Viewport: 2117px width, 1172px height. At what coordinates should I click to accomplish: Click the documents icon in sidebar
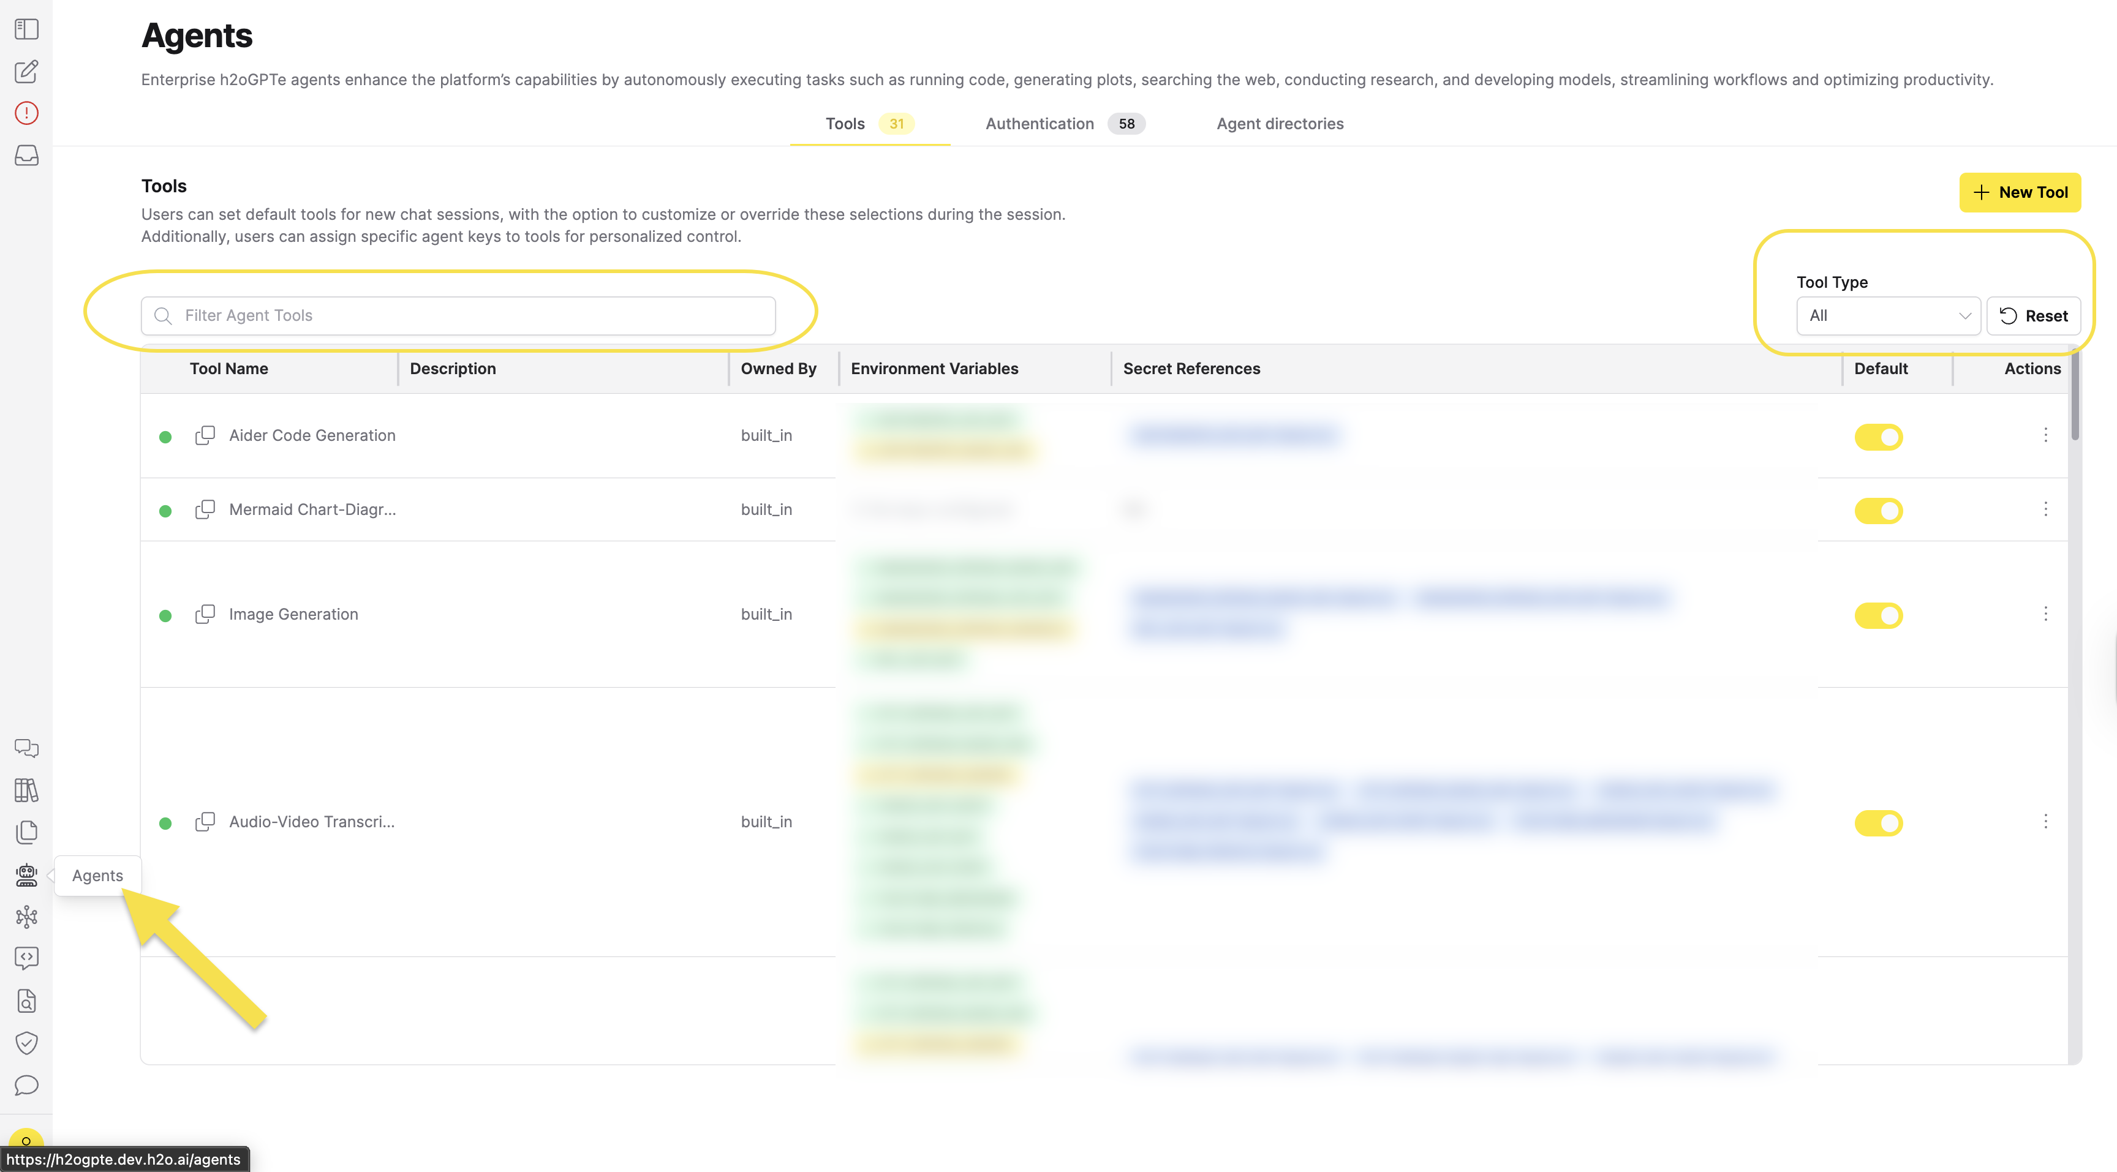click(x=26, y=832)
